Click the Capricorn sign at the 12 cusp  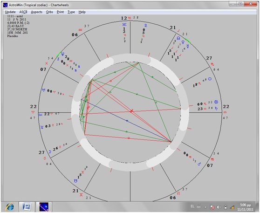pos(130,18)
